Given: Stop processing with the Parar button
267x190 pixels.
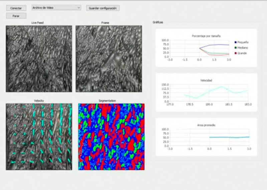Looking at the screenshot, I should tap(16, 16).
